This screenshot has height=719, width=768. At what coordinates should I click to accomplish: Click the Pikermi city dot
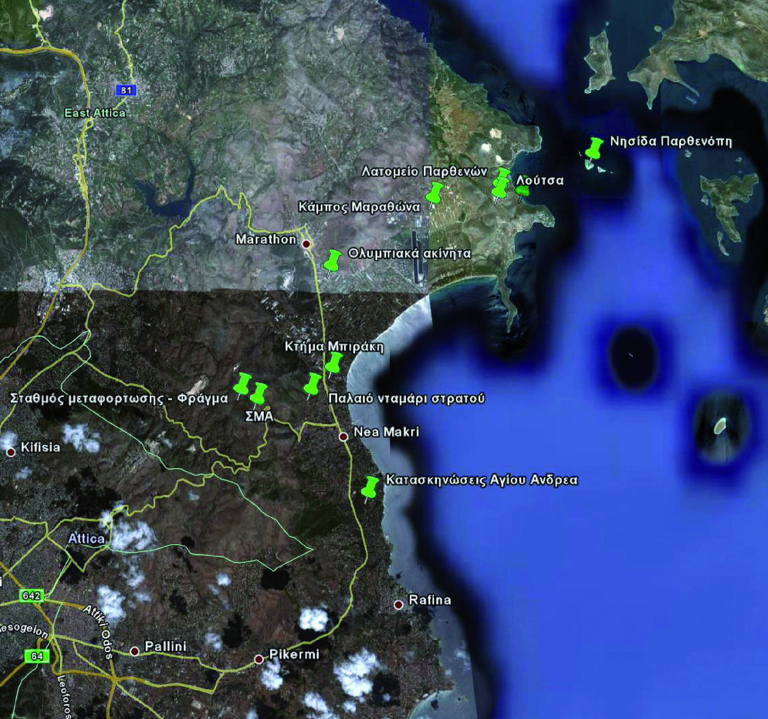coord(259,659)
